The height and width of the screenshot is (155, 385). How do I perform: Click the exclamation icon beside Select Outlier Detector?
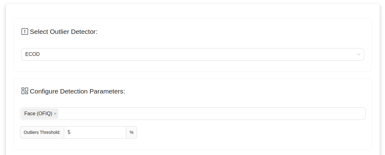click(25, 32)
